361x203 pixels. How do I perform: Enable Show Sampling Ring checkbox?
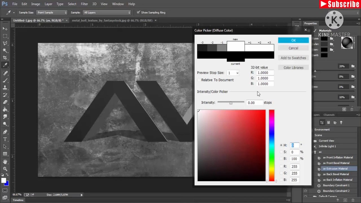point(138,12)
